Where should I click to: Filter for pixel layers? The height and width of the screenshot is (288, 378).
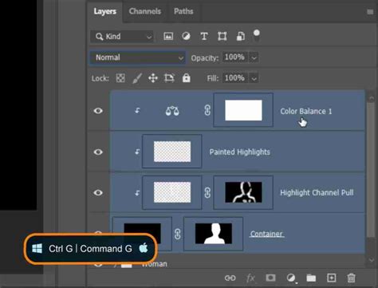[168, 36]
